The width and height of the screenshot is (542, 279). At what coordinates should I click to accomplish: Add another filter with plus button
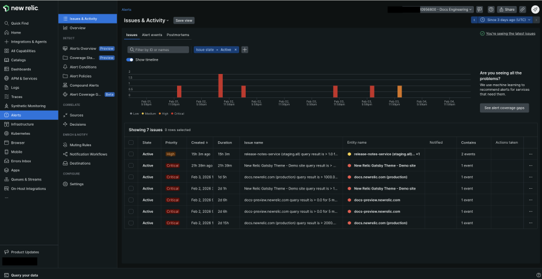pos(245,50)
